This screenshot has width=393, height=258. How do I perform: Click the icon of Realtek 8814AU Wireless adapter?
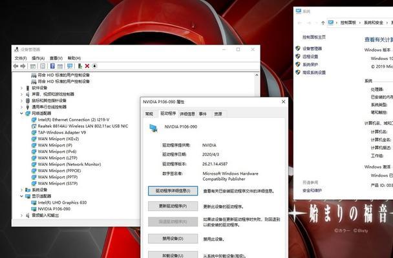(x=34, y=126)
